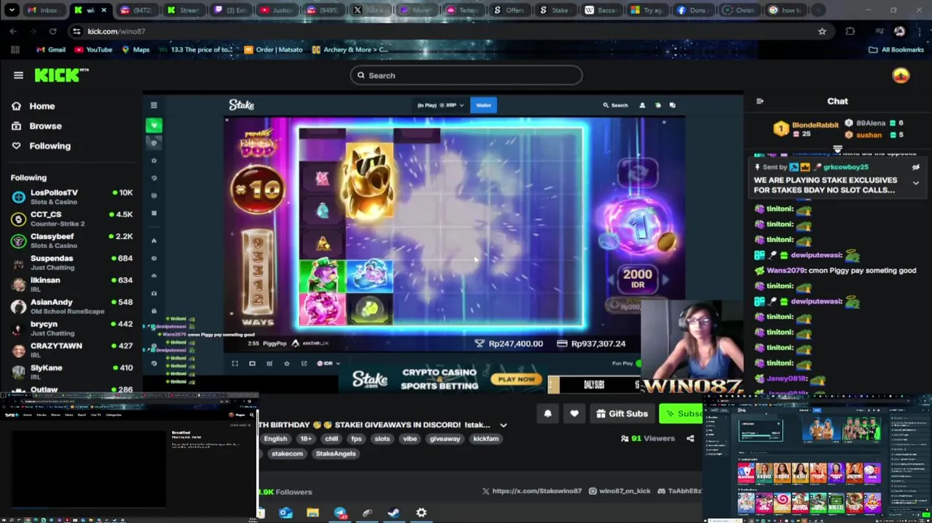Click the green Subscribe button
Screen dimensions: 932x523
[681, 413]
